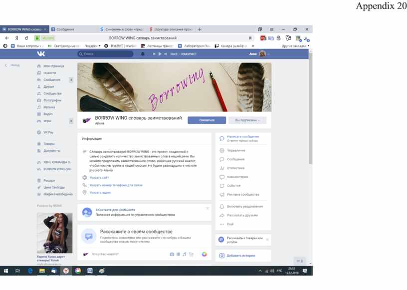Click the community avatar beside the group name
The height and width of the screenshot is (290, 407).
[x=86, y=120]
